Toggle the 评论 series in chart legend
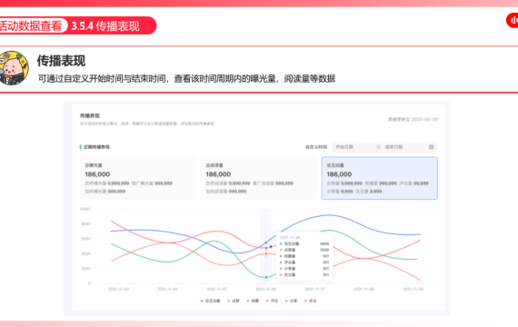 click(x=273, y=301)
